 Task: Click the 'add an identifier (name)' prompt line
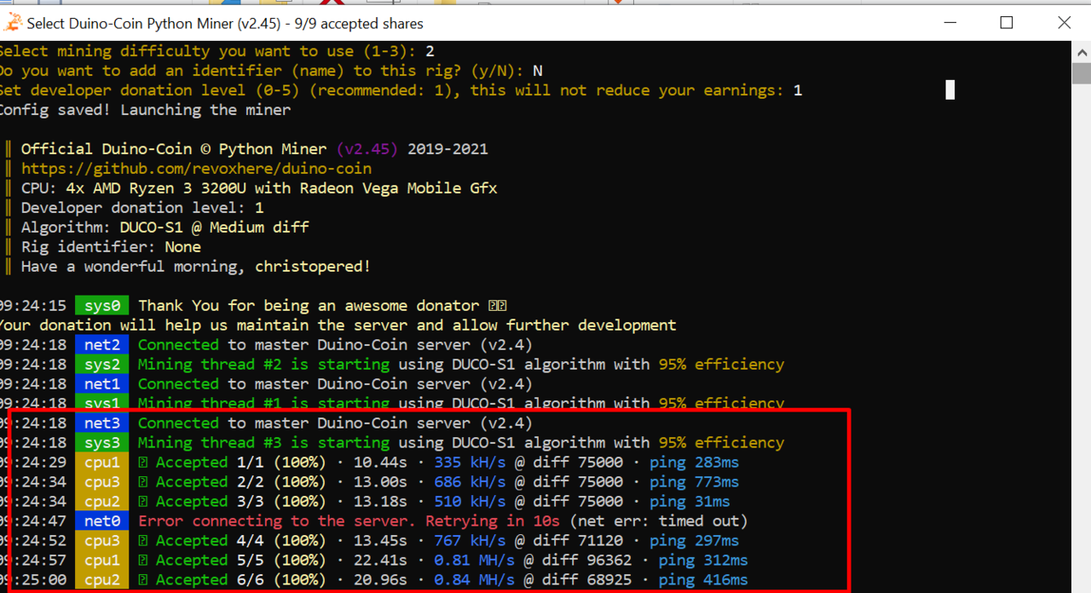click(x=271, y=71)
